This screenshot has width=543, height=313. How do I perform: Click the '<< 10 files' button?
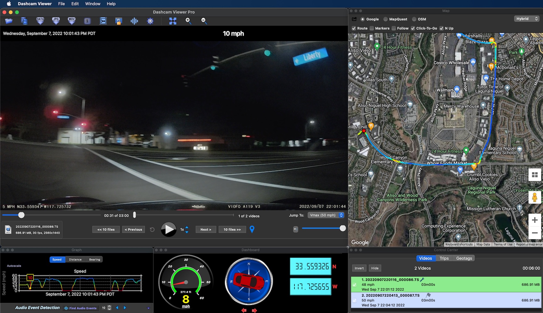click(106, 230)
